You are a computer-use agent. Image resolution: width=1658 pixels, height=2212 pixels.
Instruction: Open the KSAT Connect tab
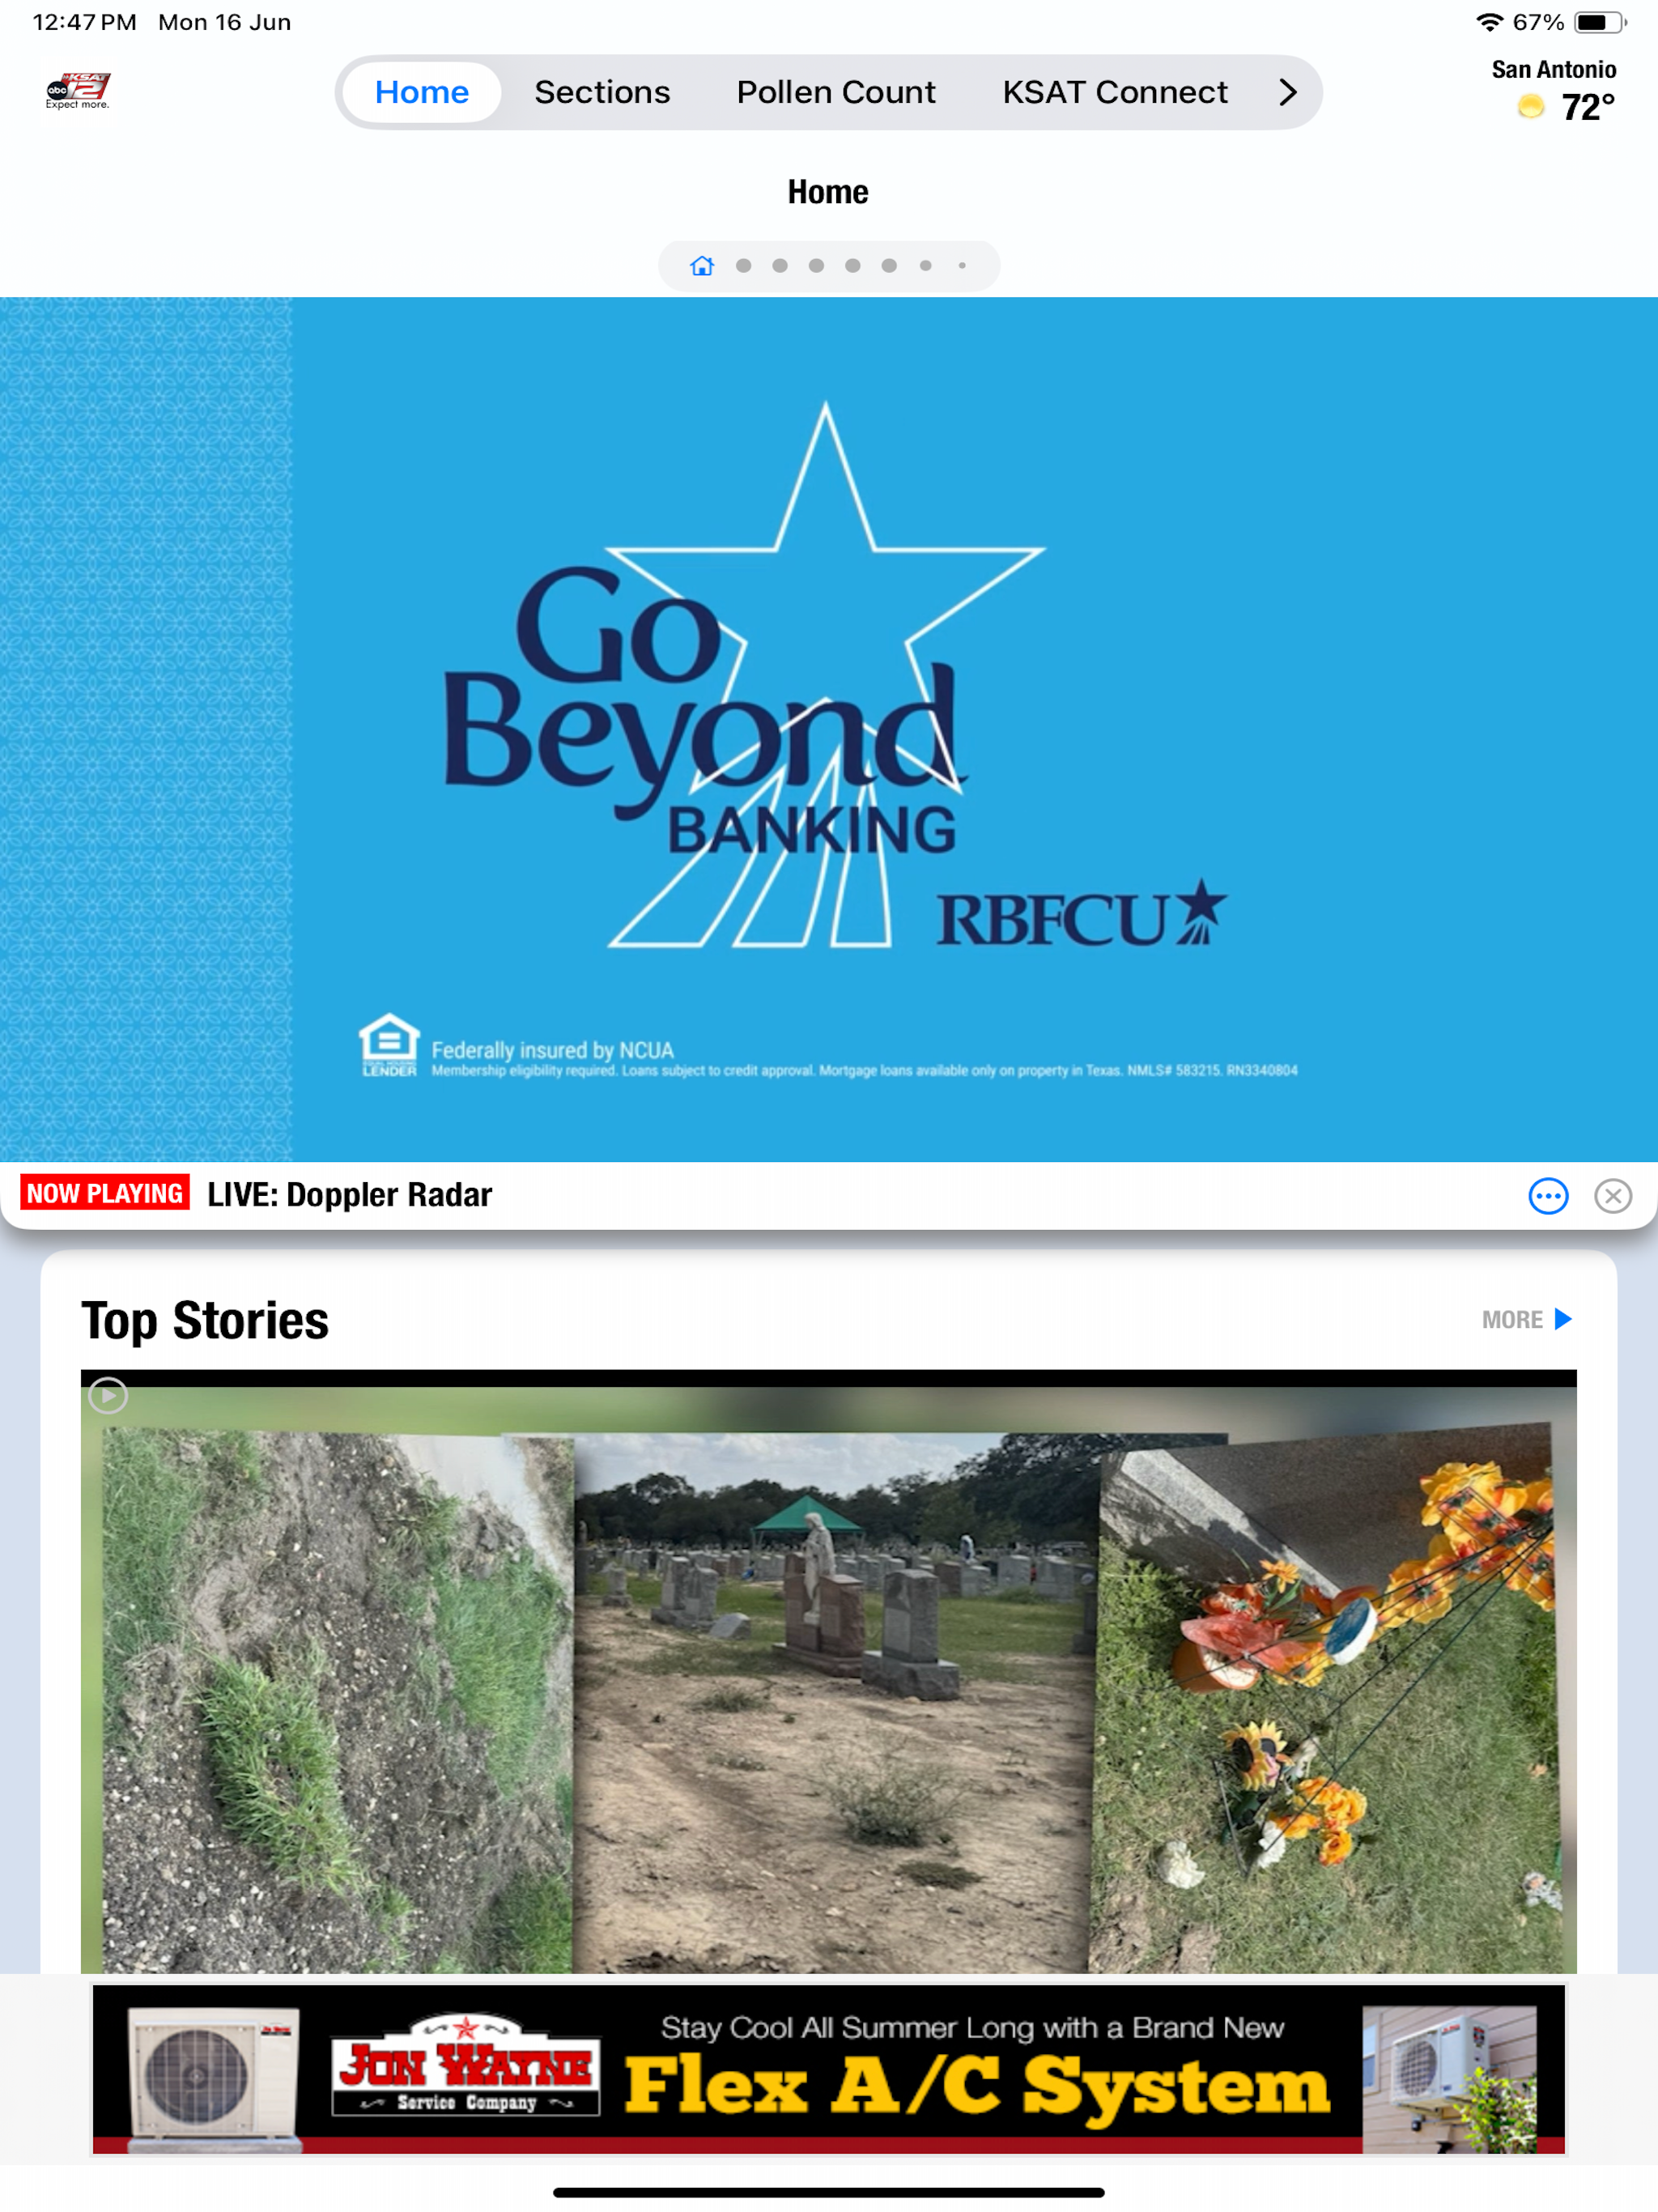pos(1115,92)
